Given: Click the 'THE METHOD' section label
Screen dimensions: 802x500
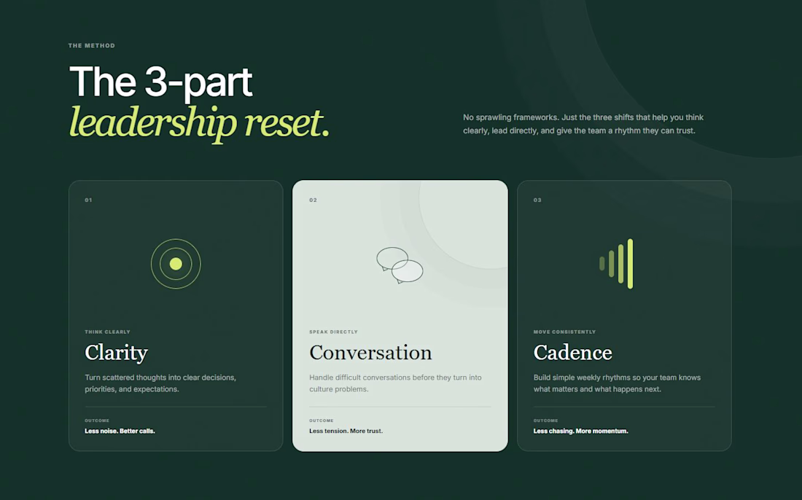Looking at the screenshot, I should [x=92, y=45].
